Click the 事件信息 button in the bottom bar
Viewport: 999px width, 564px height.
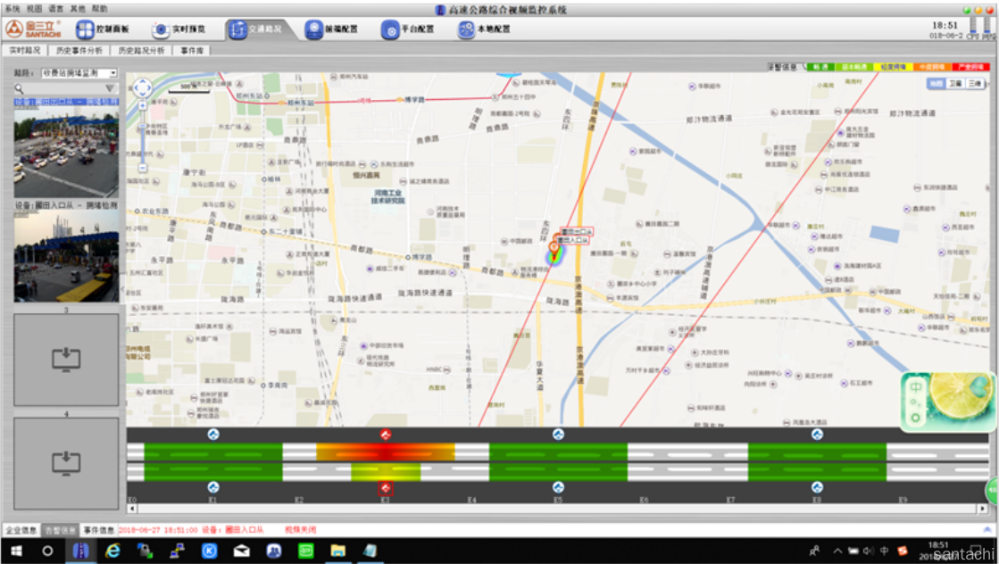coord(98,529)
